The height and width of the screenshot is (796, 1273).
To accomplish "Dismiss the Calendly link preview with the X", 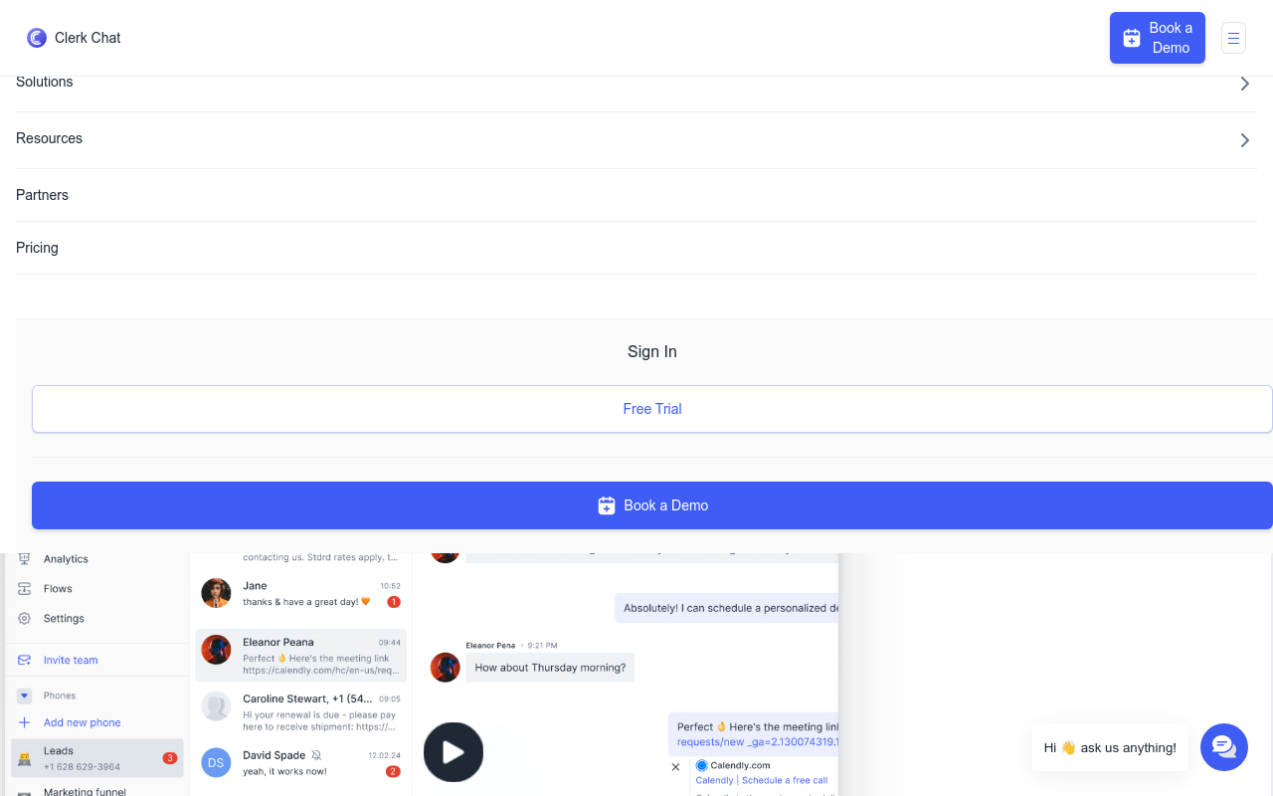I will (x=675, y=767).
